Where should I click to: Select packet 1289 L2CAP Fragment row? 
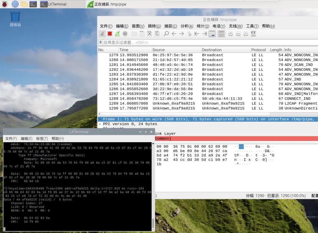(x=208, y=103)
